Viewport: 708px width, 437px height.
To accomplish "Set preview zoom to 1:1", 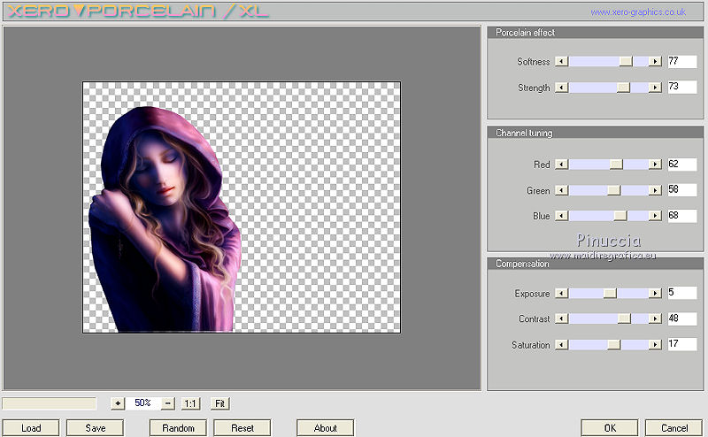I will coord(190,403).
